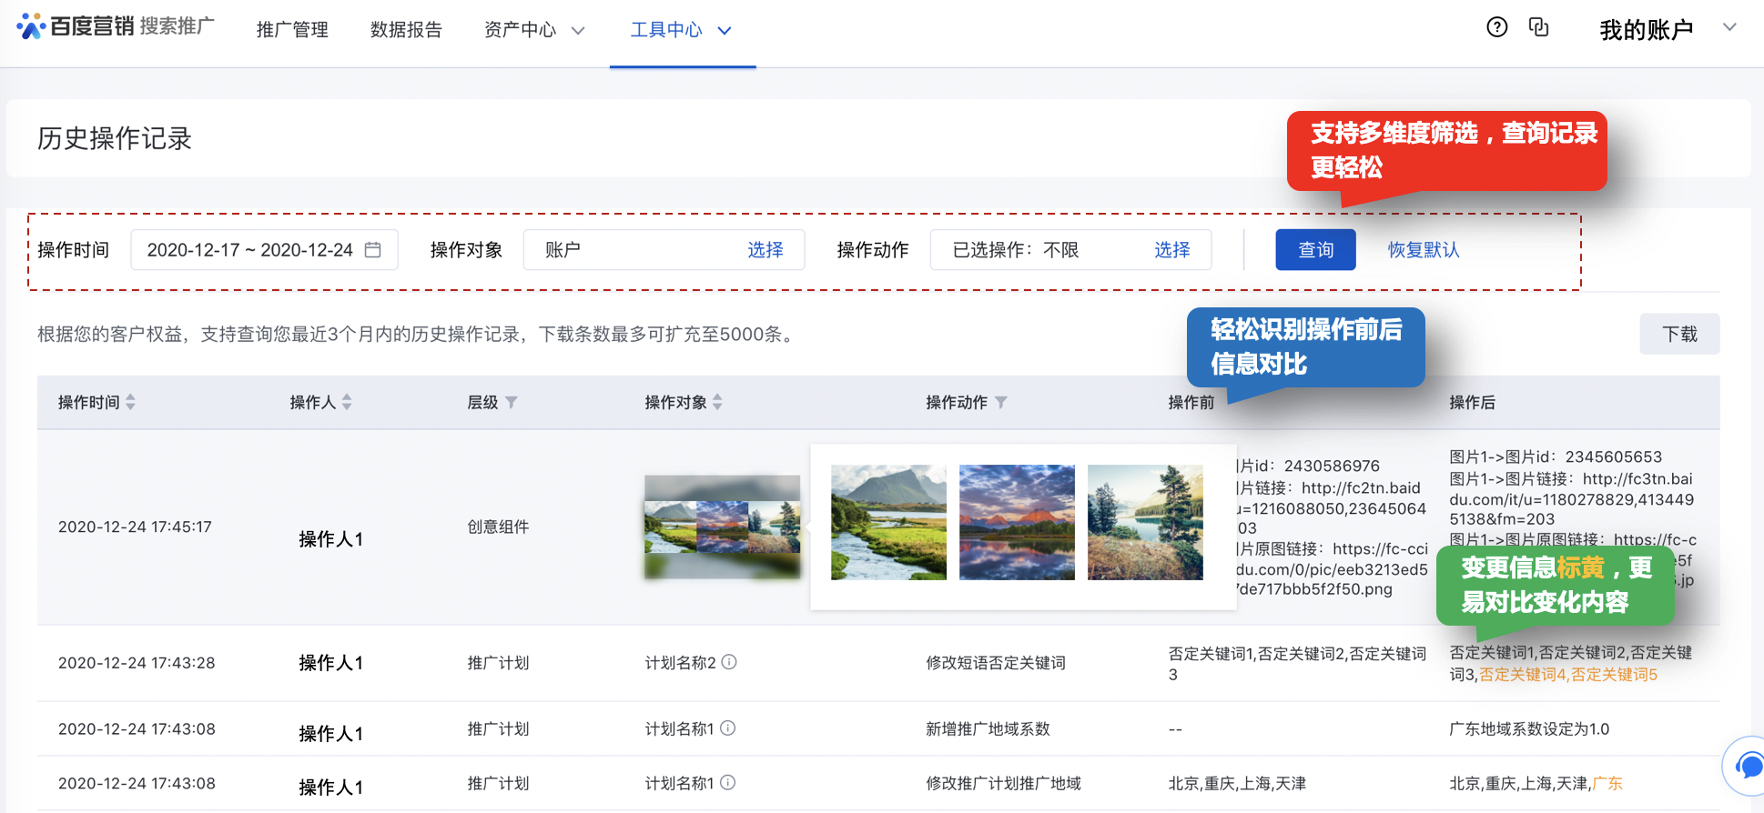
Task: Click the 层级 column filter icon
Action: pos(512,402)
